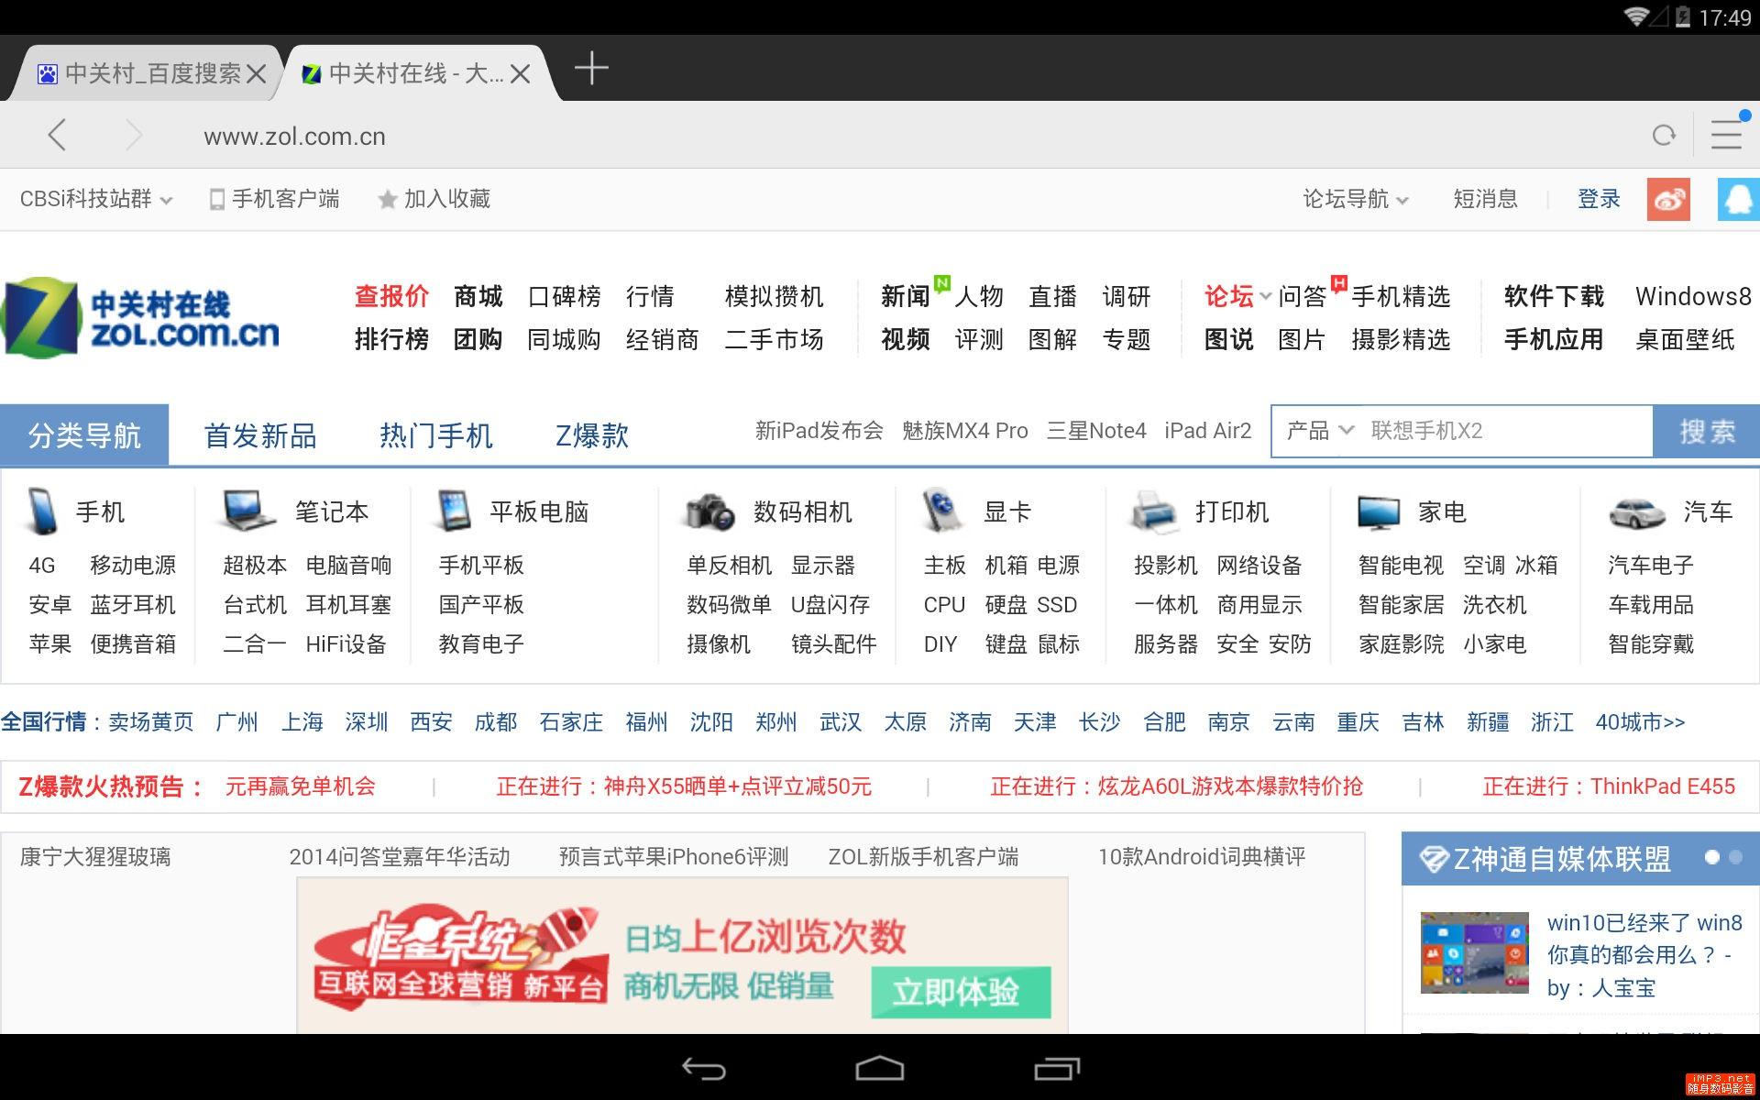Open the 上海 city market link
Viewport: 1760px width, 1100px height.
point(302,722)
